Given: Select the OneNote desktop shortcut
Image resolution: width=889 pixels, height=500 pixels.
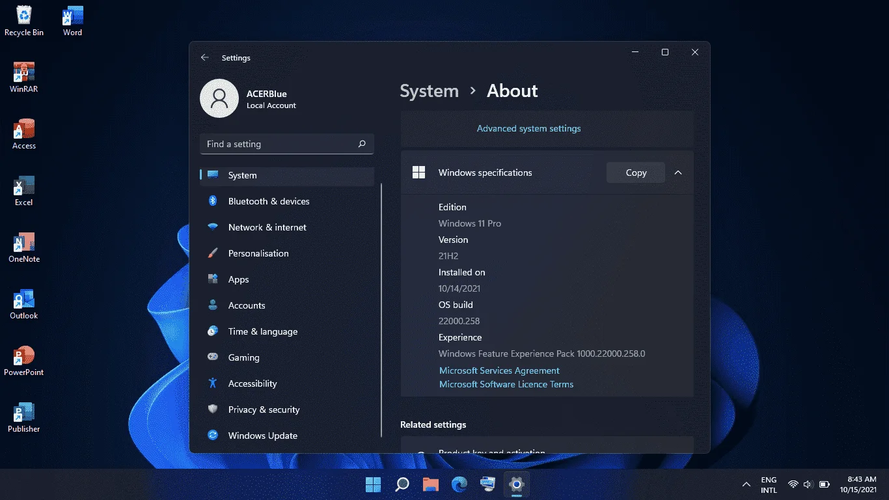Looking at the screenshot, I should [24, 247].
